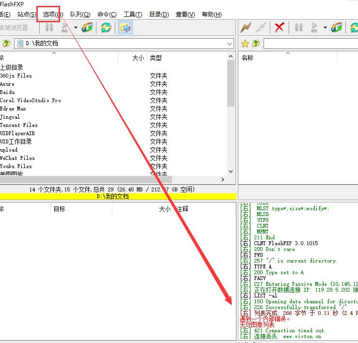Viewport: 358px width, 343px height.
Task: Click the right pane remote path field
Action: [x=311, y=44]
